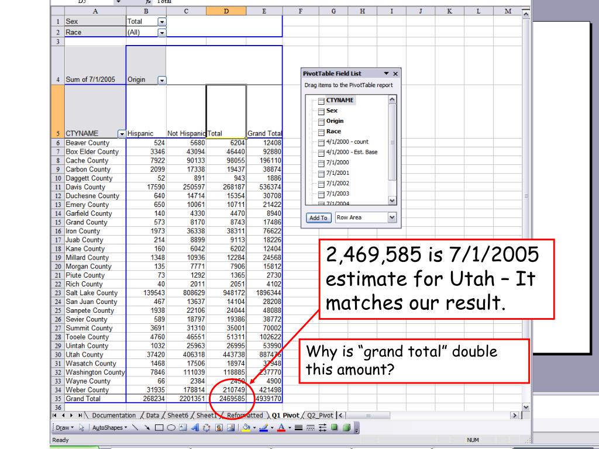This screenshot has width=599, height=449.
Task: Switch to the Data sheet tab
Action: coord(153,415)
